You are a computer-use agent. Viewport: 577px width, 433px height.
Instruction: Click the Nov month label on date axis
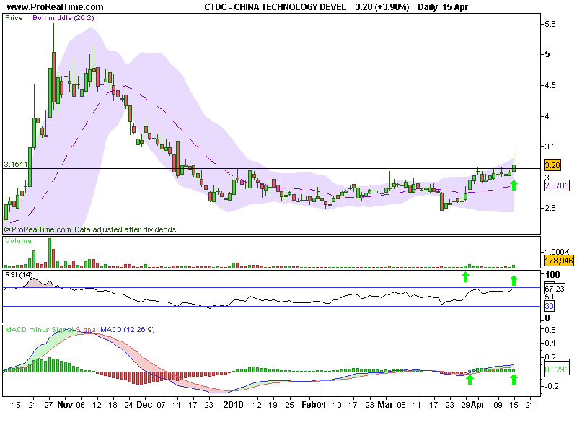point(65,405)
